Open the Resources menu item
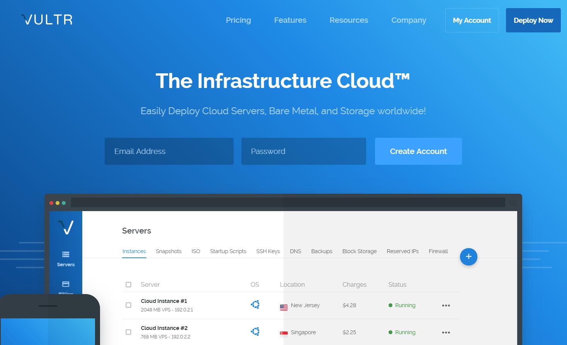567x345 pixels. pyautogui.click(x=349, y=20)
